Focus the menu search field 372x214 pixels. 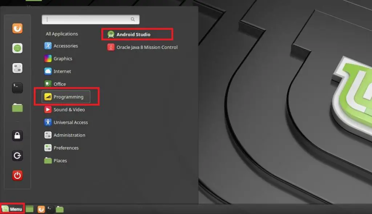click(x=90, y=20)
